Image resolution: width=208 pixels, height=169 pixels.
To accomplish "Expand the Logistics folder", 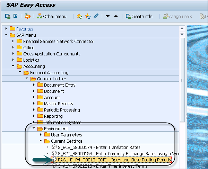I will point(13,60).
